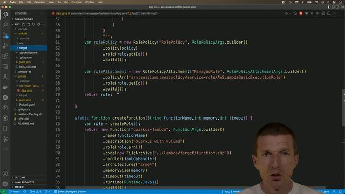
Task: Click Select Postgres Server in status bar
Action: 70,192
